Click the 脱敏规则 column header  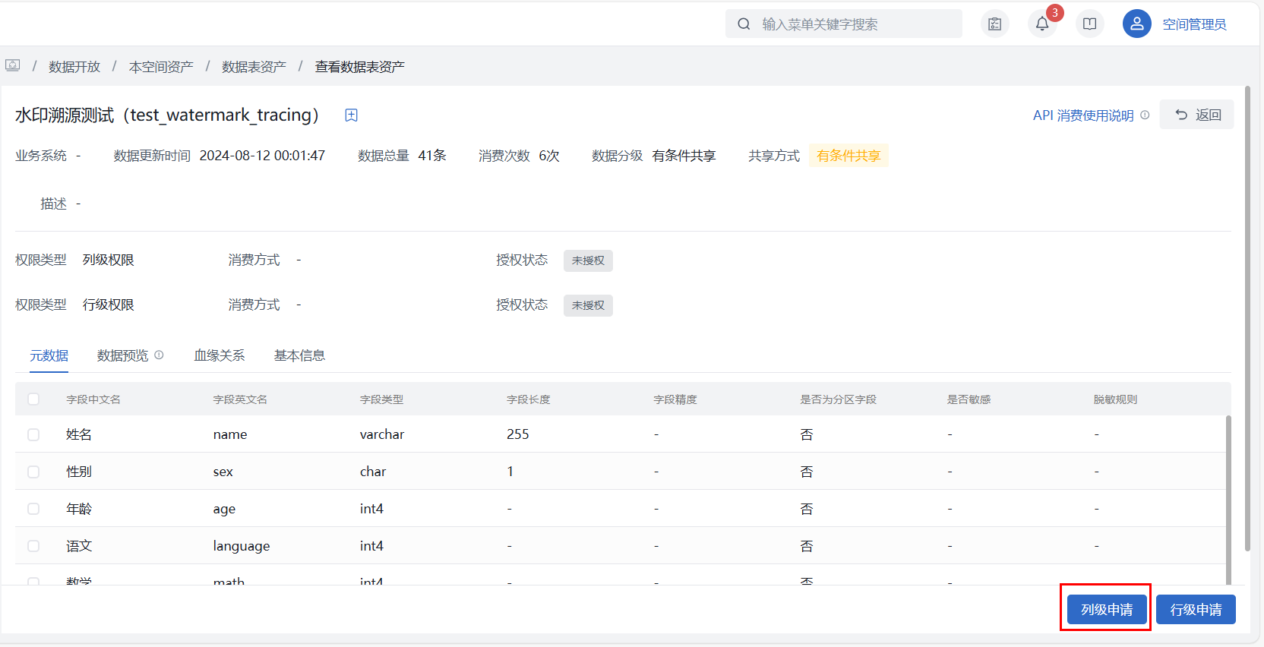tap(1115, 399)
